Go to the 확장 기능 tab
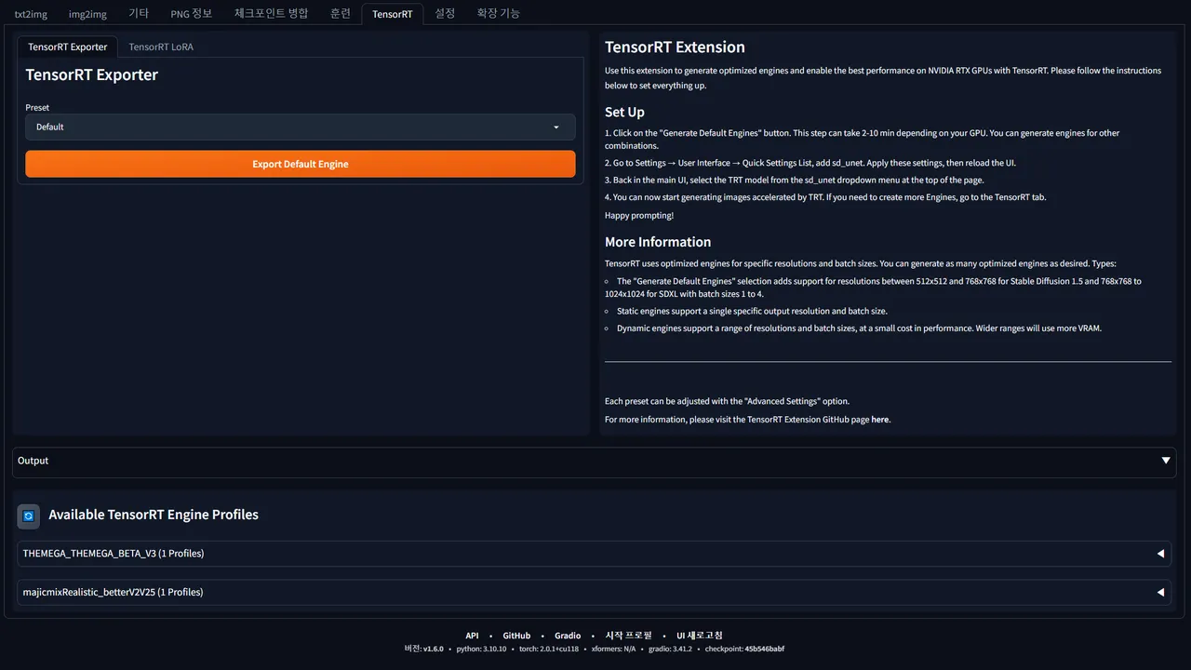 point(498,14)
